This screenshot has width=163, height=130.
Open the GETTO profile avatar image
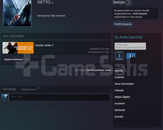pyautogui.click(x=17, y=13)
